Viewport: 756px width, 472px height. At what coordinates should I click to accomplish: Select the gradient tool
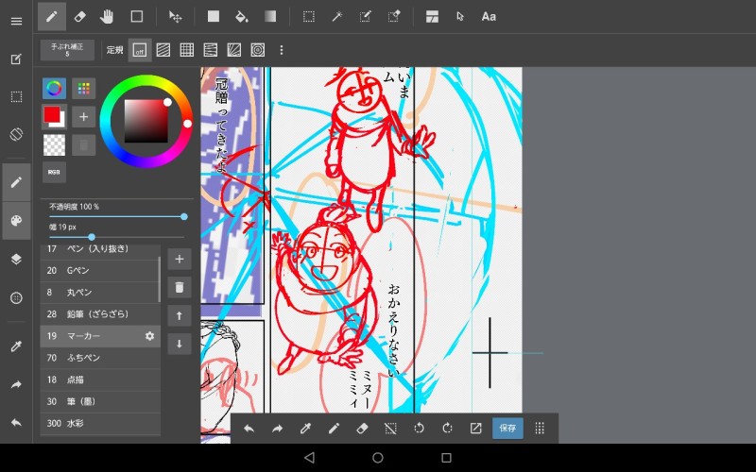270,17
